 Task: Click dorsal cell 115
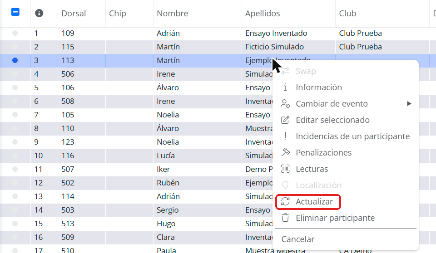[68, 47]
